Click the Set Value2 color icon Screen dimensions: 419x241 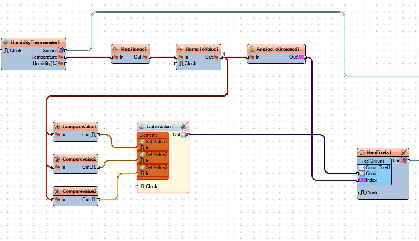click(142, 154)
